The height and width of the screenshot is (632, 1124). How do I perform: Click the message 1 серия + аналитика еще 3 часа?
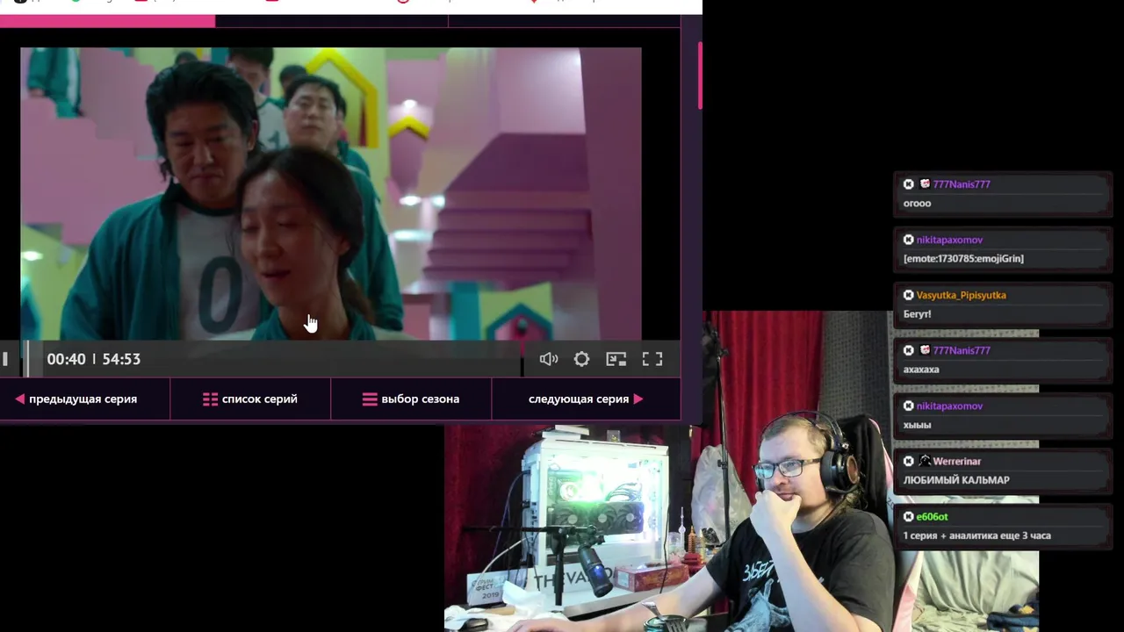pos(977,535)
